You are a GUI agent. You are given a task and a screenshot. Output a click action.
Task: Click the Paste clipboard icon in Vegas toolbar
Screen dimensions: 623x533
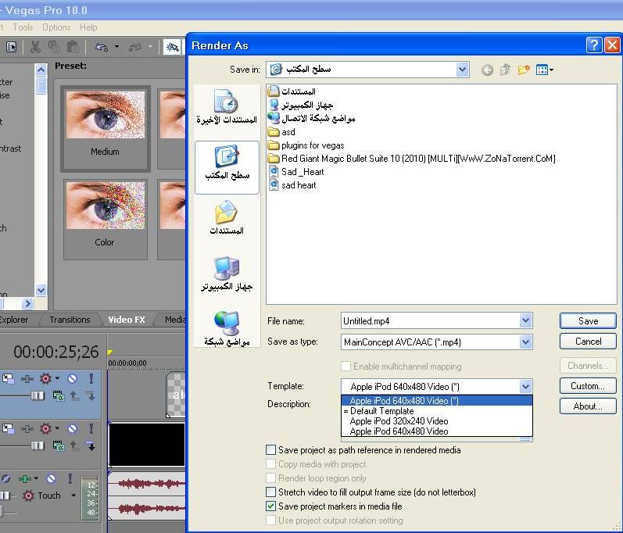tap(73, 47)
